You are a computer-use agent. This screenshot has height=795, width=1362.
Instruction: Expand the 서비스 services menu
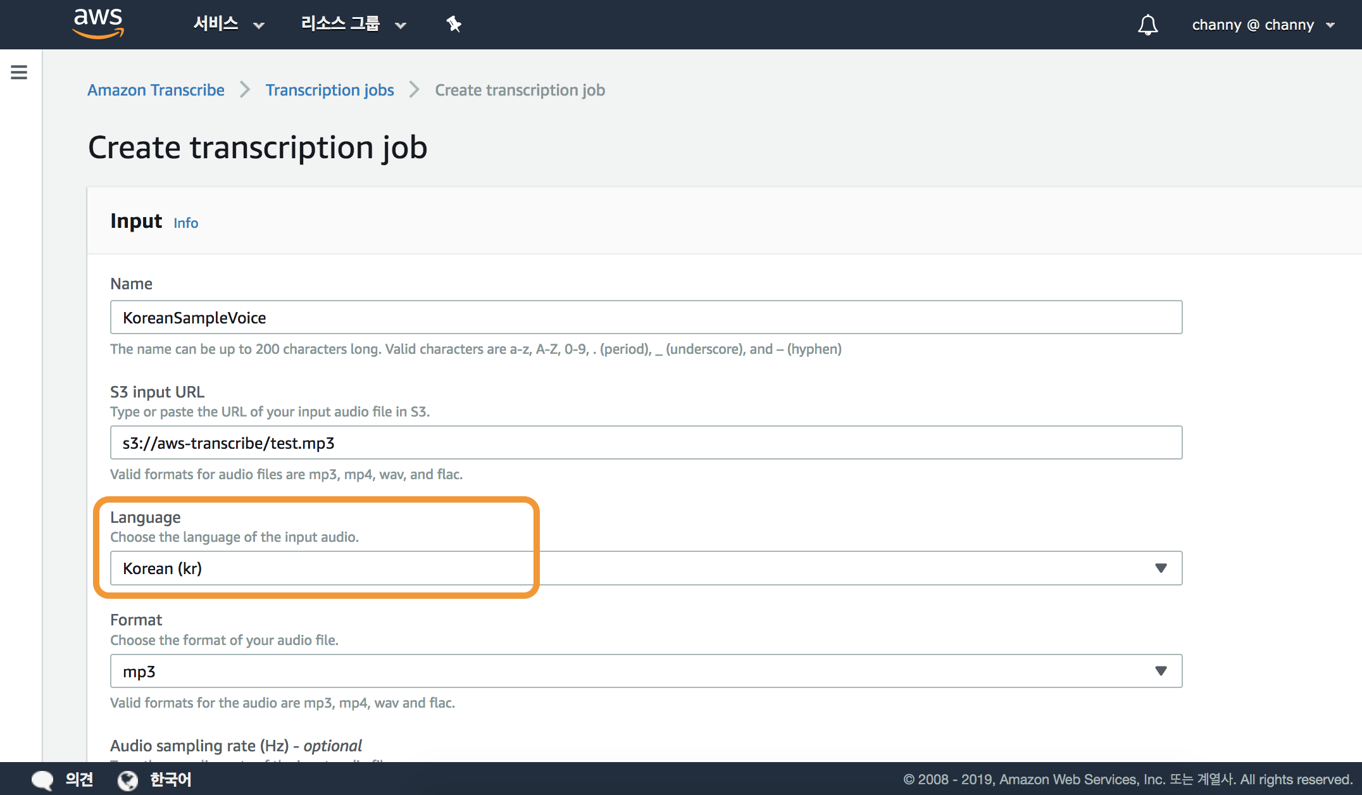point(228,25)
